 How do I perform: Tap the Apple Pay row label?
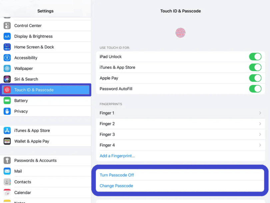tap(109, 78)
